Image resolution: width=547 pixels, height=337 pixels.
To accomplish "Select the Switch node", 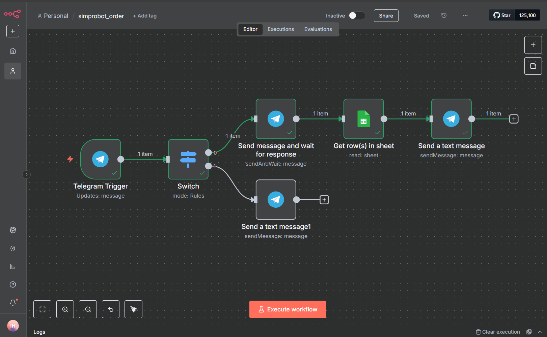I will [x=188, y=159].
